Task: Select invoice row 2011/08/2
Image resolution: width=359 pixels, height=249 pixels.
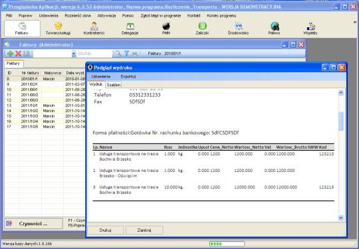Action: pos(45,95)
